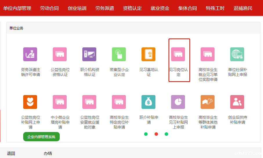Viewport: 263px width, 158px height.
Task: Switch to the 退回 tab
Action: (x=11, y=153)
